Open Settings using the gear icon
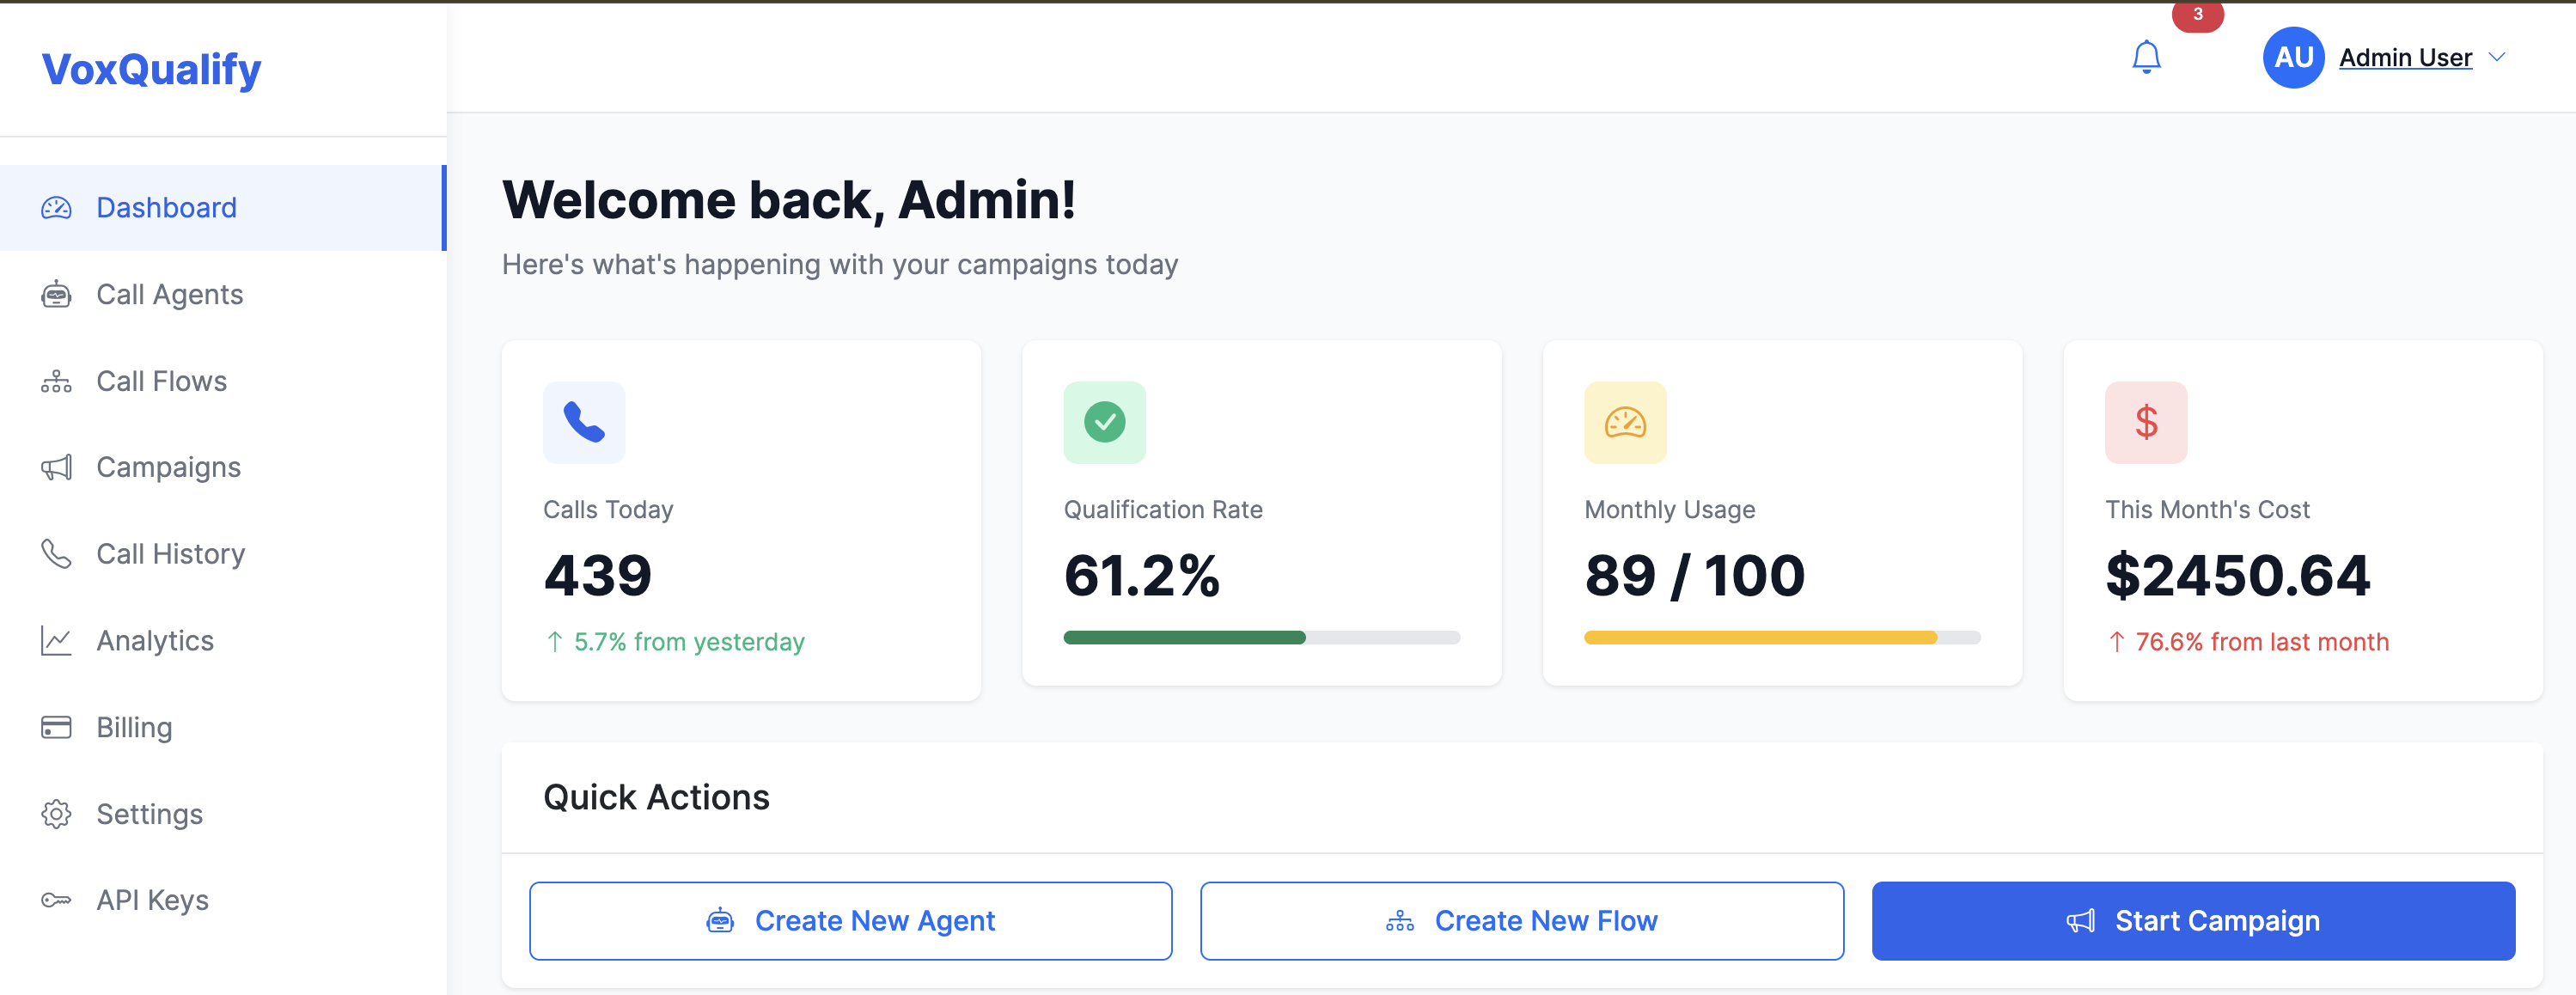2576x995 pixels. click(57, 813)
